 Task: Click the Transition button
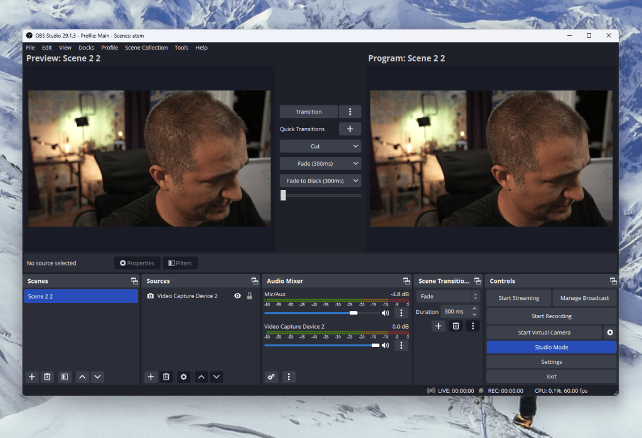pos(309,112)
